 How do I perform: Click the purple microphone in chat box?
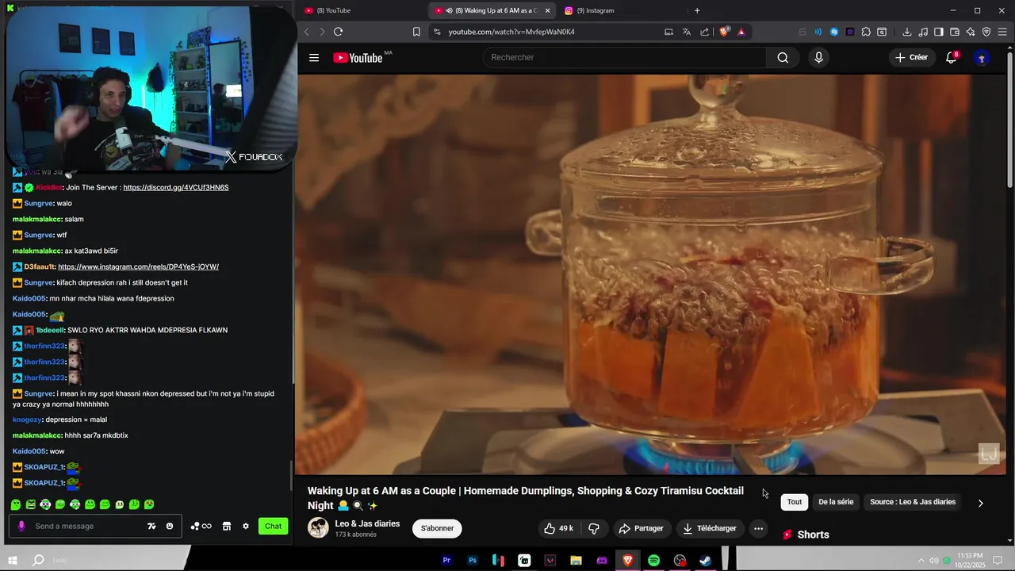21,526
